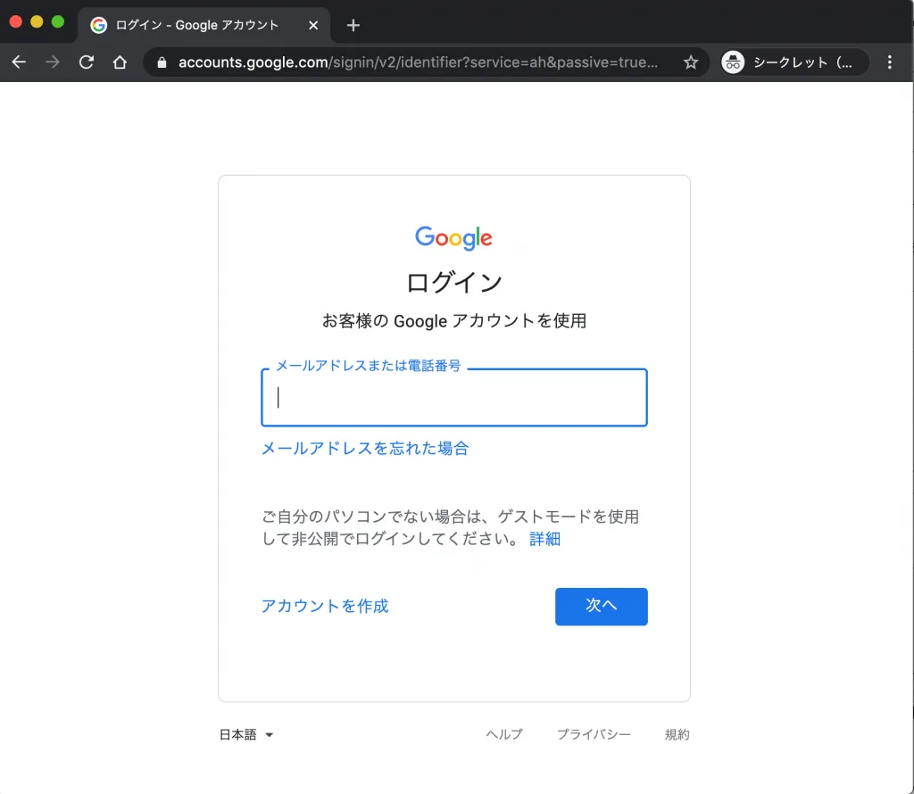The image size is (914, 794).
Task: Maximize the window with the green button
Action: (x=58, y=21)
